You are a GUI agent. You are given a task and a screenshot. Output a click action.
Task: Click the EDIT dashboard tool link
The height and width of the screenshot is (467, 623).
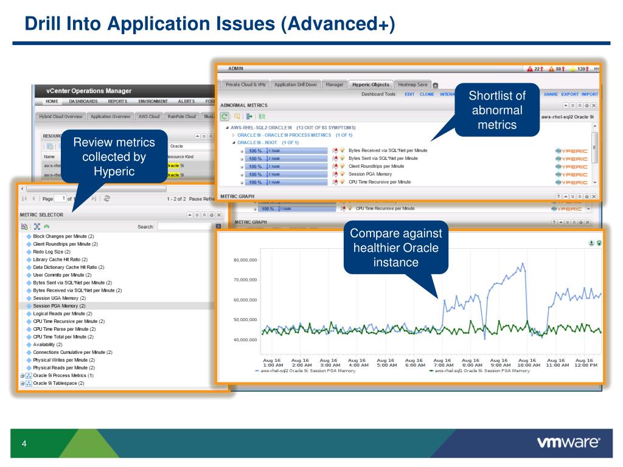(409, 94)
